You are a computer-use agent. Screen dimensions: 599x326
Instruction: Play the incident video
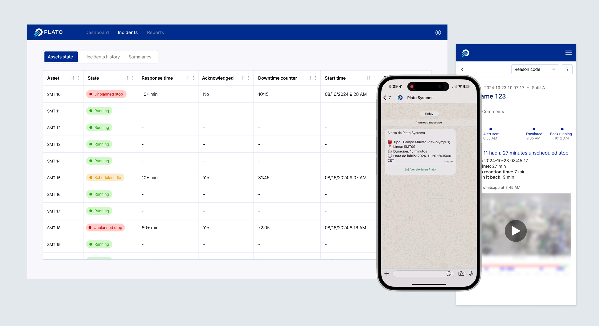(x=516, y=231)
